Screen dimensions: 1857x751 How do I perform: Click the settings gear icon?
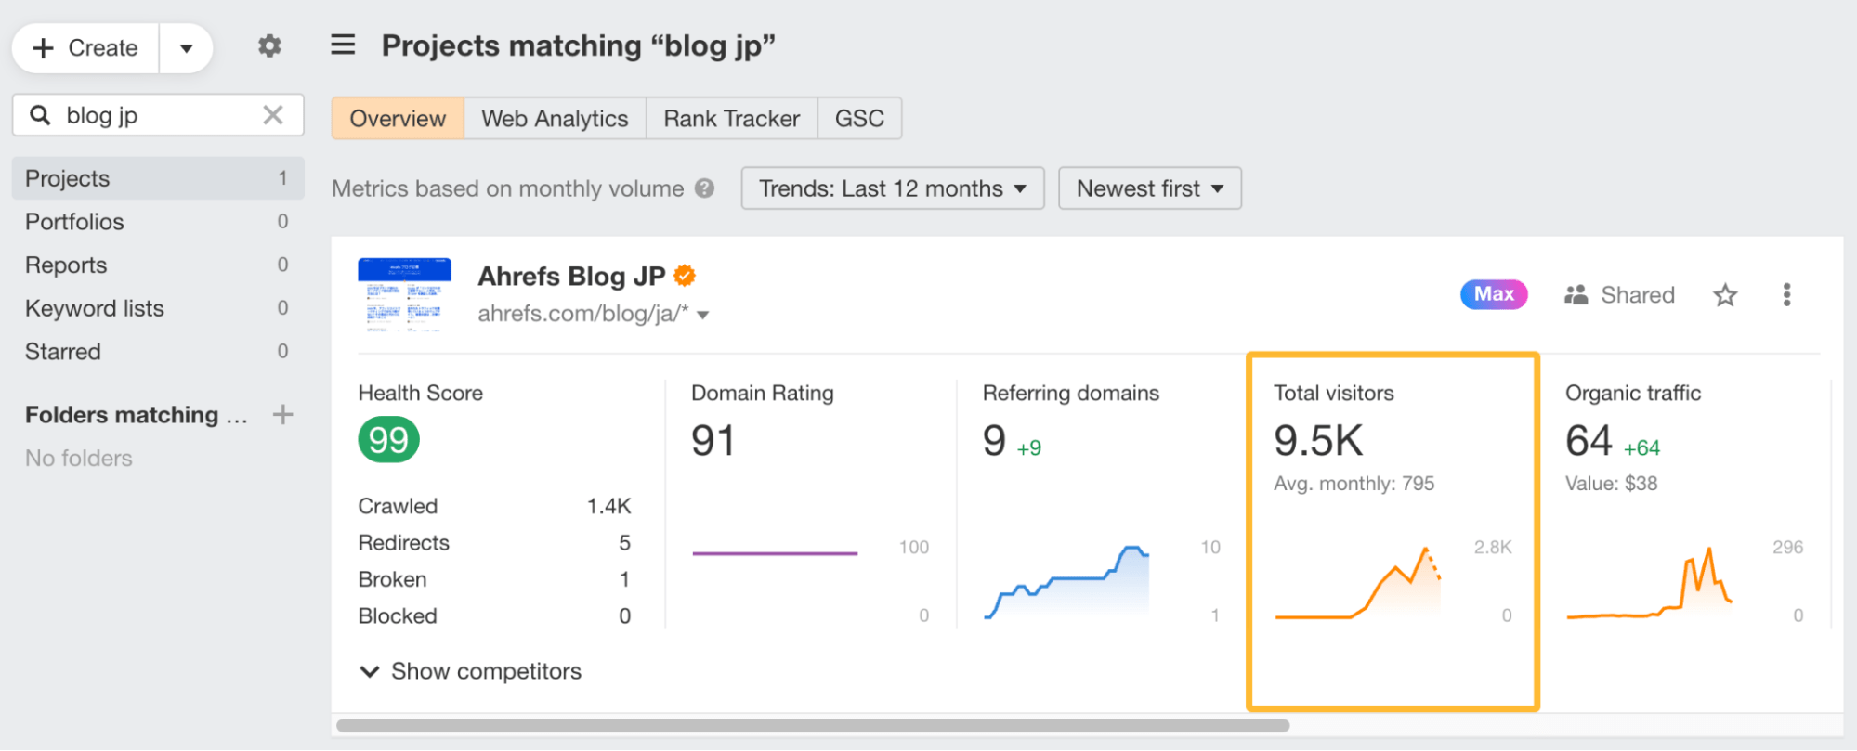[269, 46]
